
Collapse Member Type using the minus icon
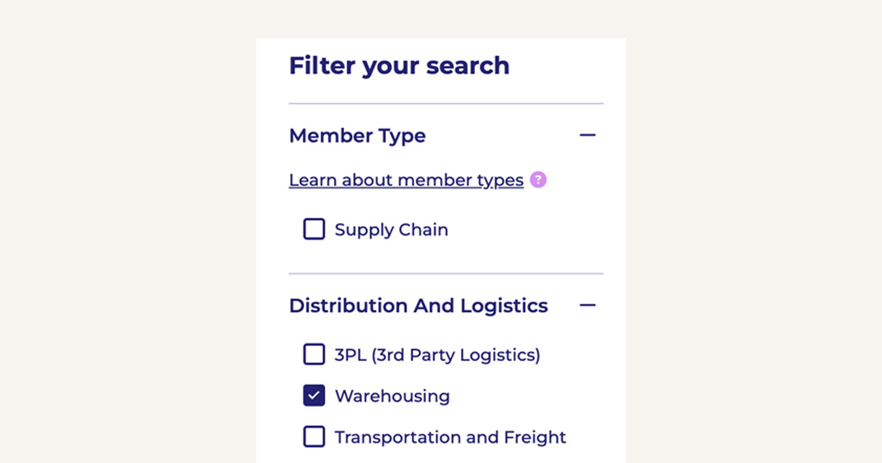588,135
